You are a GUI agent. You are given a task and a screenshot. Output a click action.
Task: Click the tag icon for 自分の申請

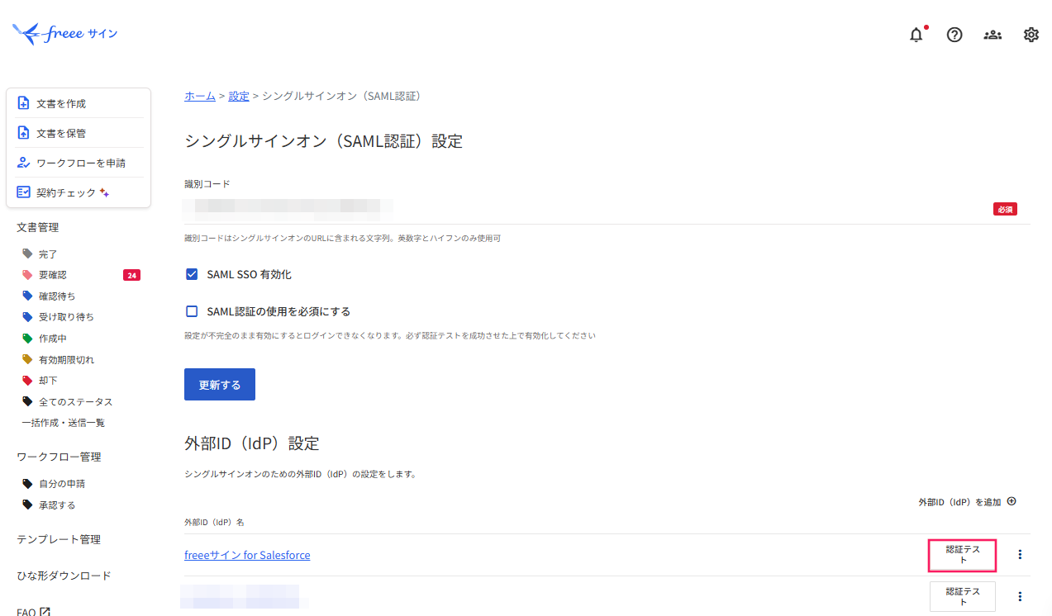[x=28, y=484]
